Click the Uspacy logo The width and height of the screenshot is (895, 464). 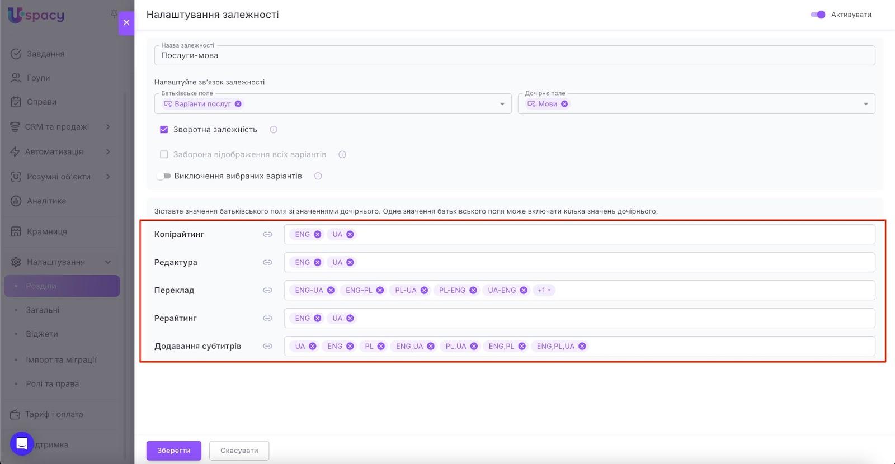click(36, 15)
